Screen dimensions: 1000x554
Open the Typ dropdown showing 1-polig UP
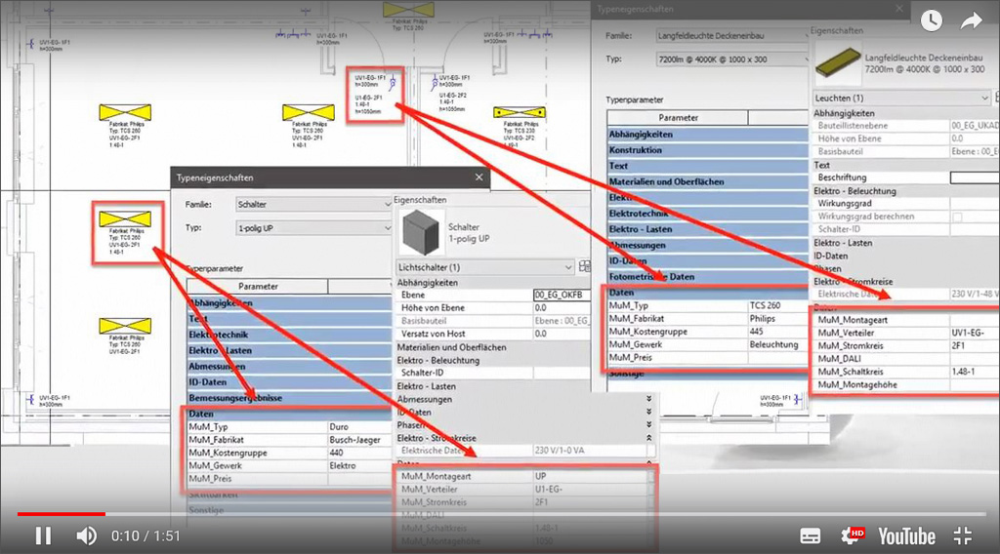click(312, 228)
